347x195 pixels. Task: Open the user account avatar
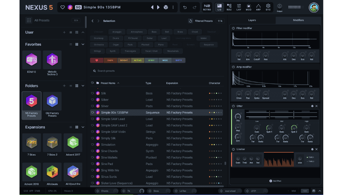[x=314, y=8]
